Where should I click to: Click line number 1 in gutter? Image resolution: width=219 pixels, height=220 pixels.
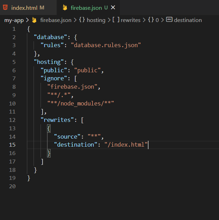(14, 29)
